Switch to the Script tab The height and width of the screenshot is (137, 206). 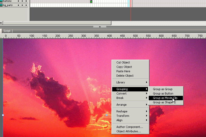(7, 31)
